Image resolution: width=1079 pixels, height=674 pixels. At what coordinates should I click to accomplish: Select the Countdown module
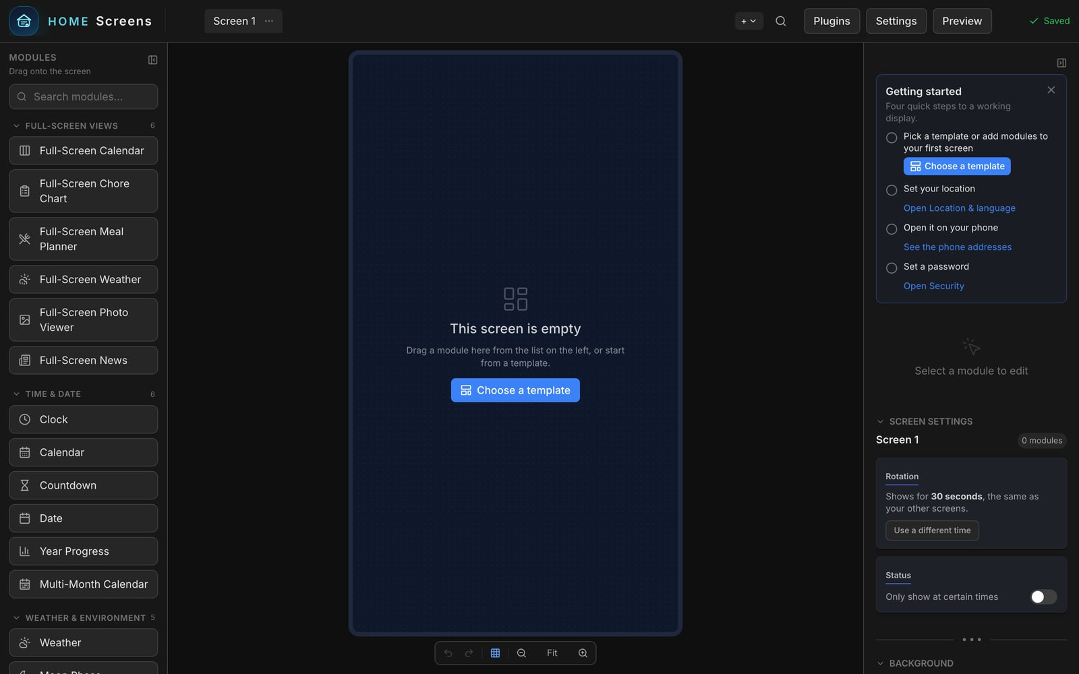coord(84,485)
